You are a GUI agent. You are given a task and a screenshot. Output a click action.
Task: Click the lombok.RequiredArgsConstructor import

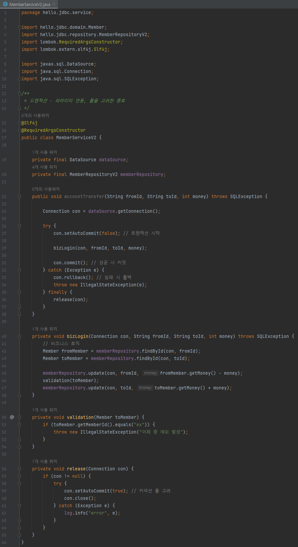point(72,42)
